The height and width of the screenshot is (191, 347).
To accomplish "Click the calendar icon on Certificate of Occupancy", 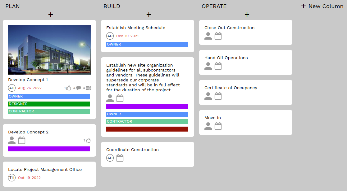I will pos(218,96).
